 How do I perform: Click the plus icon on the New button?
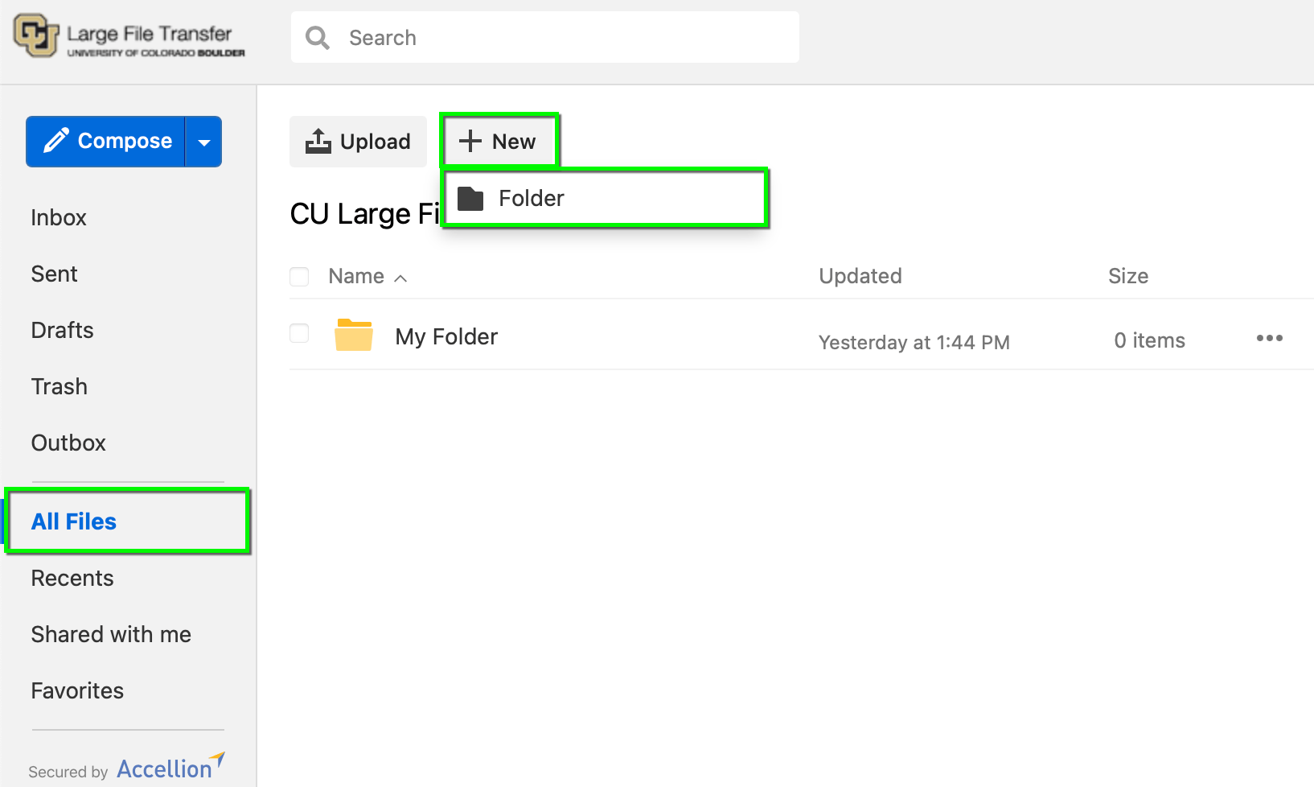pyautogui.click(x=470, y=140)
